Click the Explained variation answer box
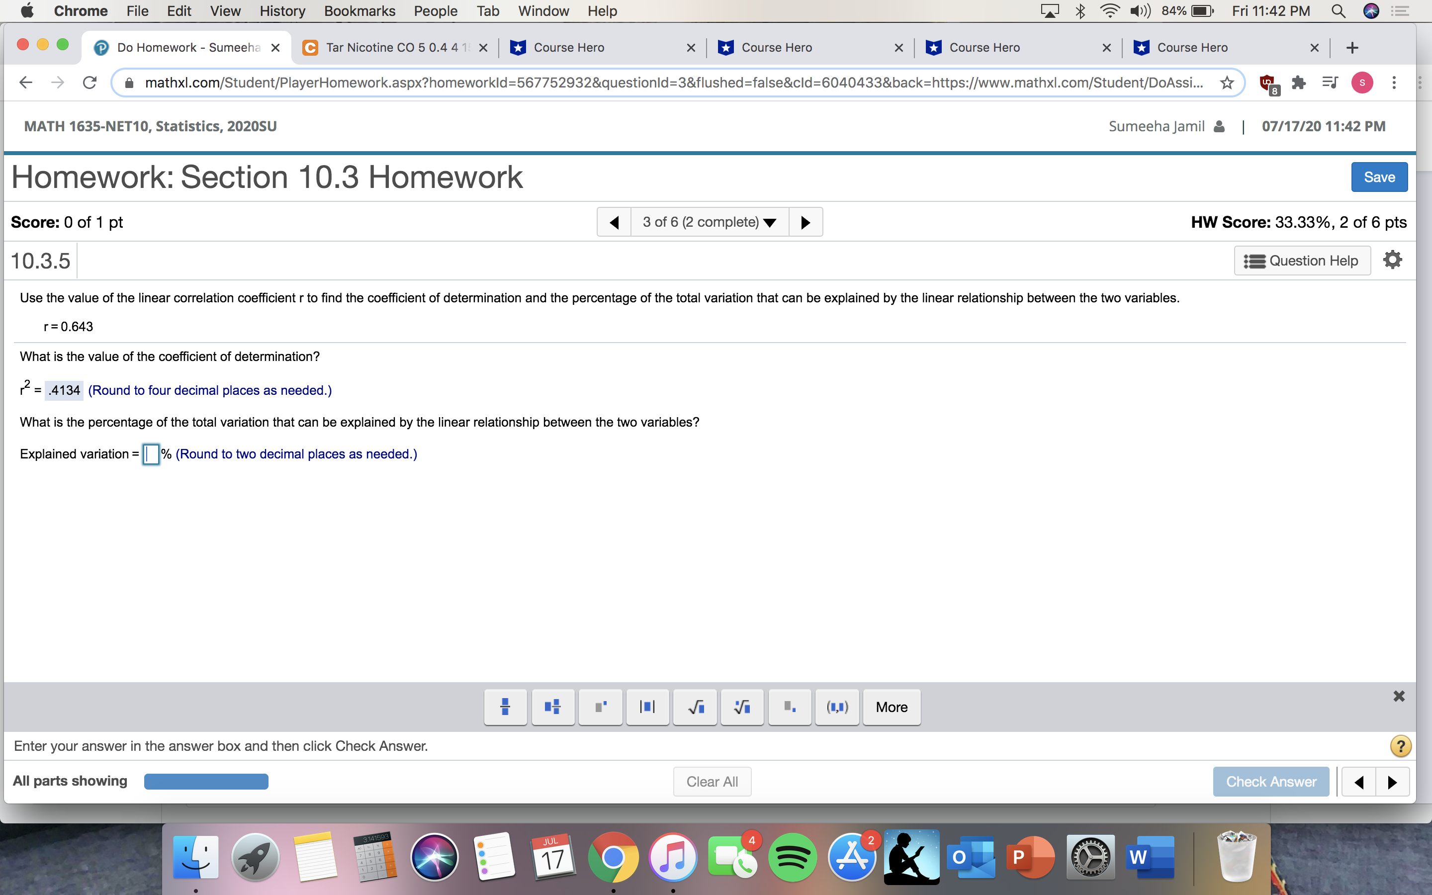The height and width of the screenshot is (895, 1432). point(151,454)
